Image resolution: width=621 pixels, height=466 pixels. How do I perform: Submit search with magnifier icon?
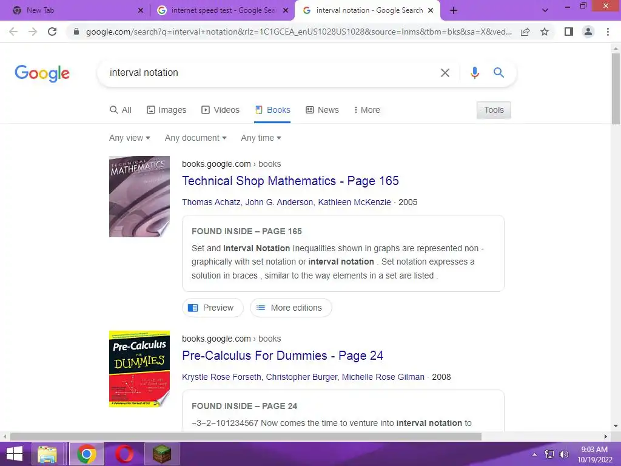498,73
